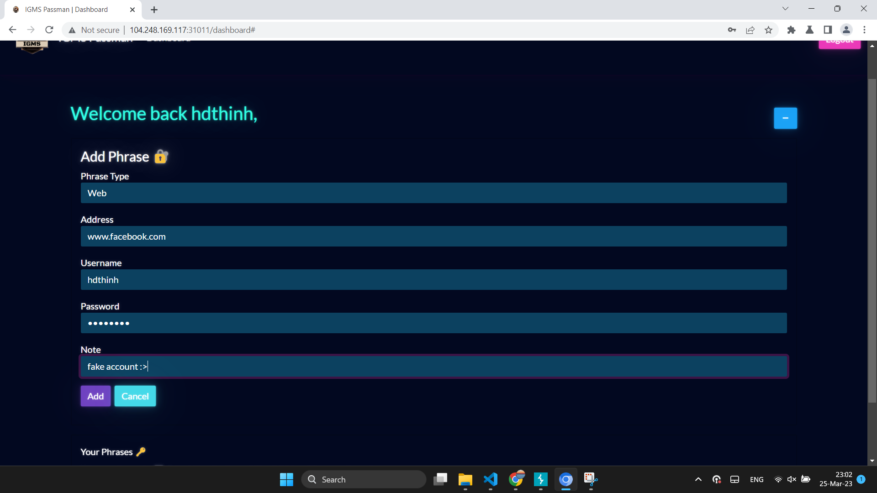Click the Chrome profile avatar icon
Image resolution: width=877 pixels, height=493 pixels.
pyautogui.click(x=846, y=30)
